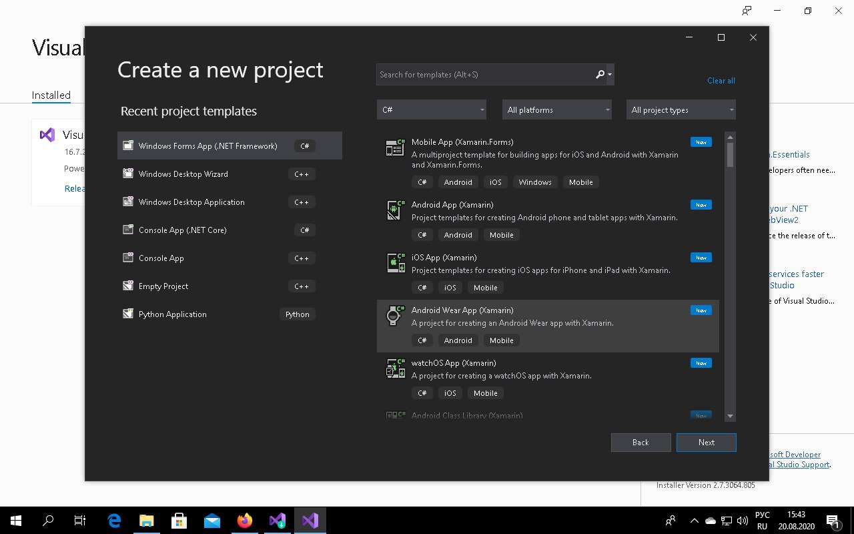Select Windows Desktop Wizard recent template
This screenshot has width=854, height=534.
pyautogui.click(x=230, y=174)
